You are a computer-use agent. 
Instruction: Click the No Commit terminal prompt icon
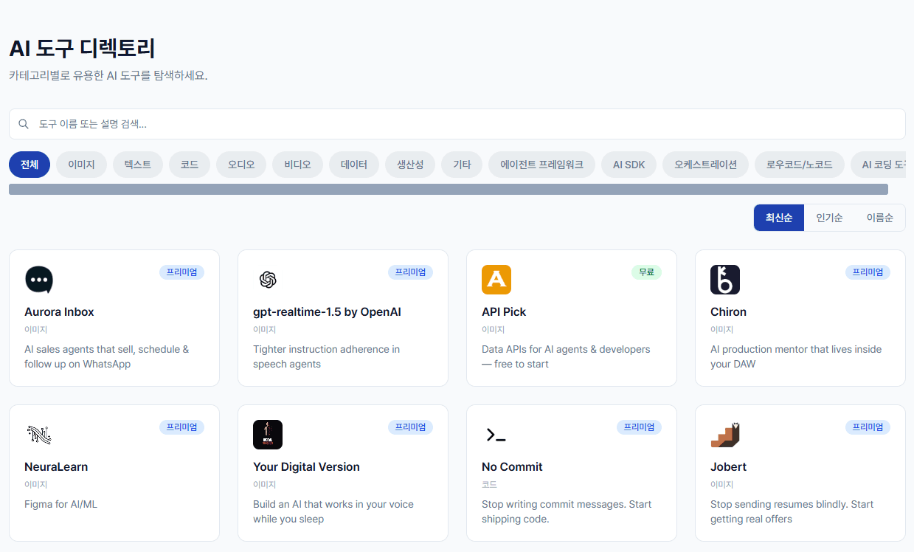pyautogui.click(x=496, y=435)
